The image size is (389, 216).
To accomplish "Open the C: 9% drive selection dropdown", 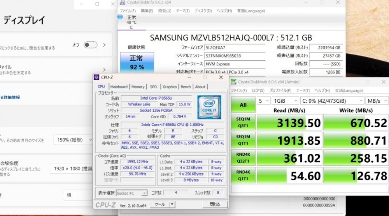I will click(x=332, y=101).
